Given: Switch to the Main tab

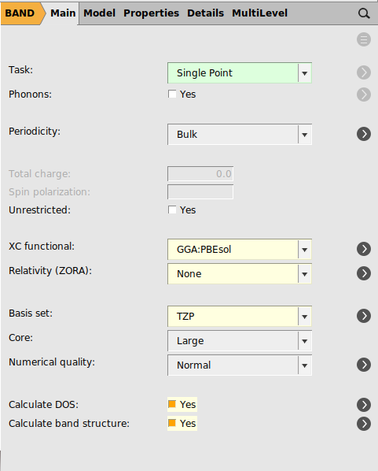Looking at the screenshot, I should coord(63,13).
